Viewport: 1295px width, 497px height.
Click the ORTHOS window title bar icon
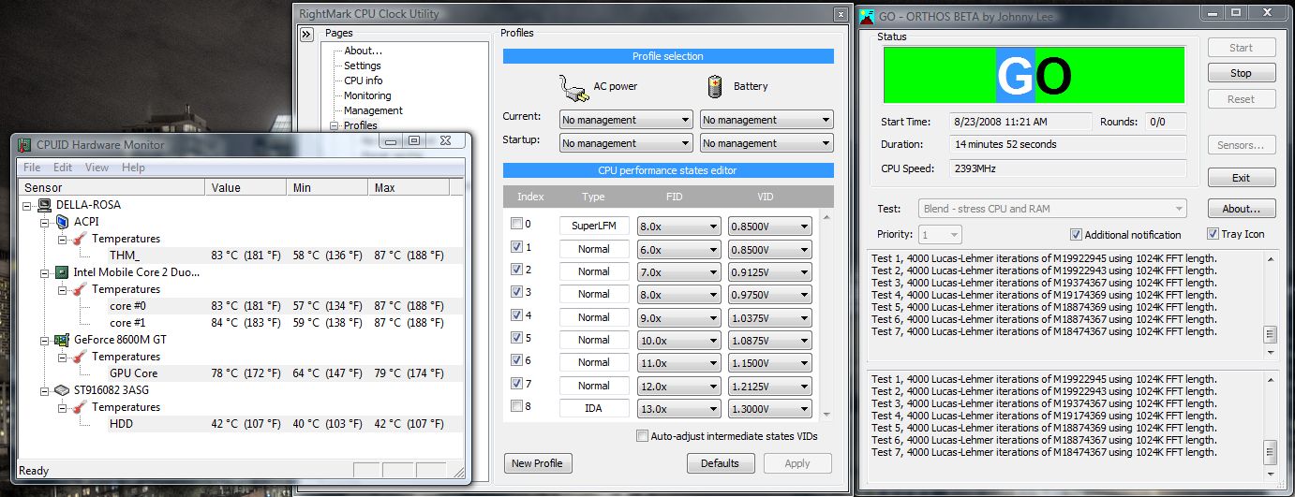(x=867, y=16)
